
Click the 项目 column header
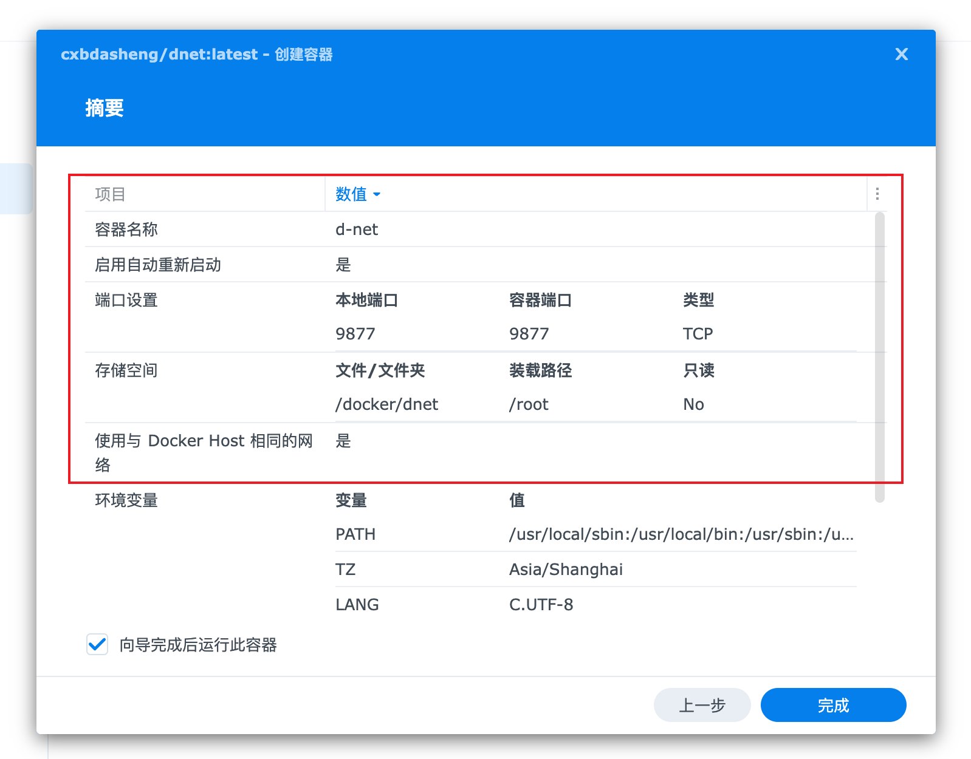[x=111, y=194]
